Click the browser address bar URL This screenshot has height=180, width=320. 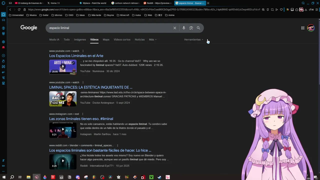(x=144, y=9)
